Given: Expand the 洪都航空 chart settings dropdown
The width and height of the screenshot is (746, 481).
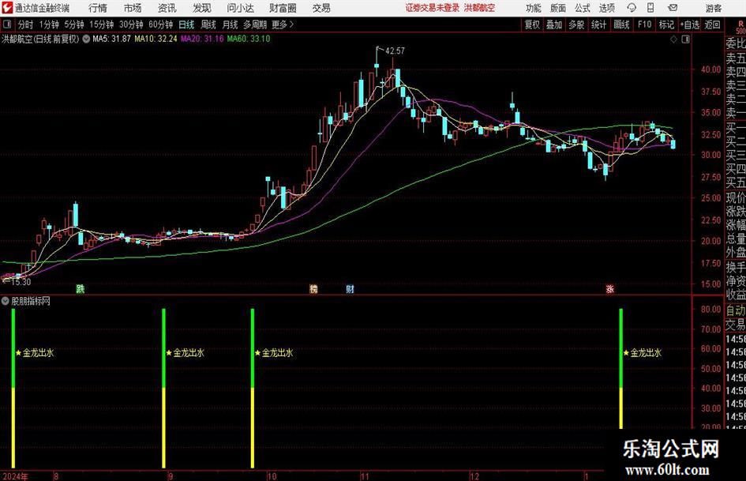Looking at the screenshot, I should 86,39.
